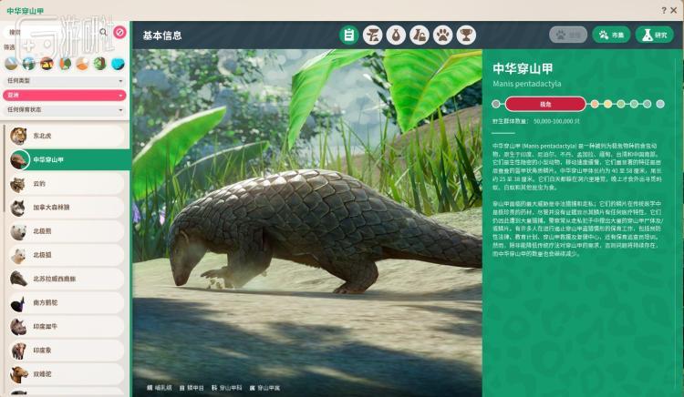This screenshot has width=684, height=397.
Task: Select 北极熊 in the animal list
Action: click(x=67, y=231)
